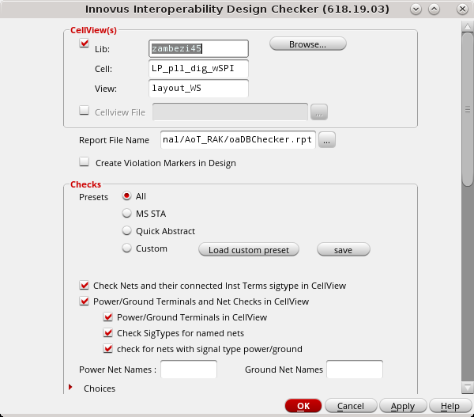Select the MS STA preset
The height and width of the screenshot is (417, 474).
click(x=126, y=213)
